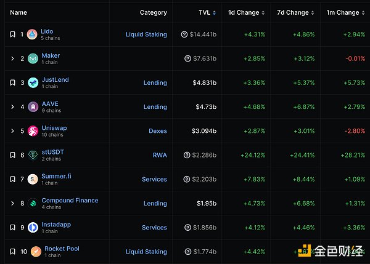Image resolution: width=370 pixels, height=264 pixels.
Task: Expand the Uniswap row
Action: [12, 131]
